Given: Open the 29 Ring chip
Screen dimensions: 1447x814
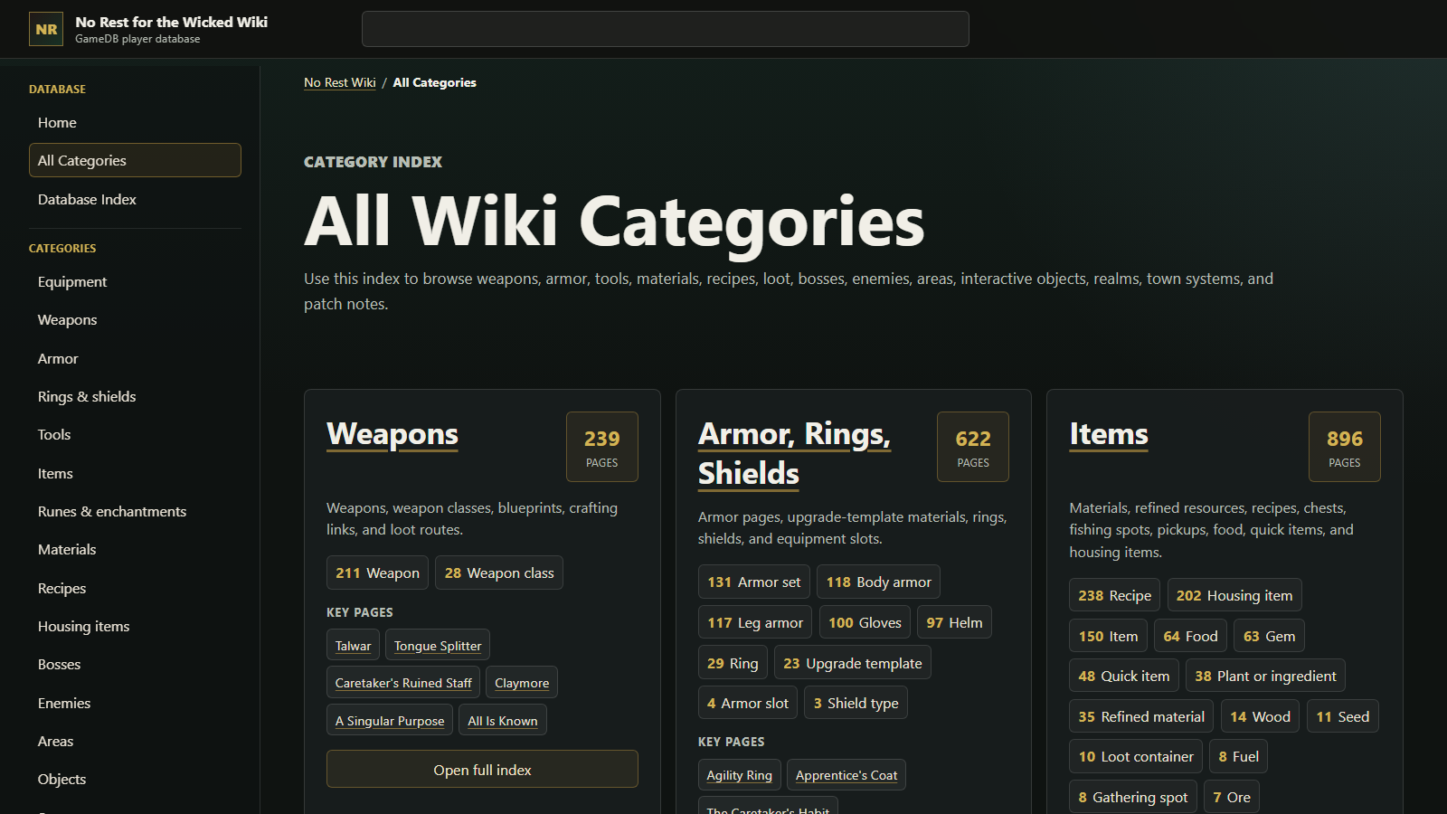Looking at the screenshot, I should click(733, 663).
